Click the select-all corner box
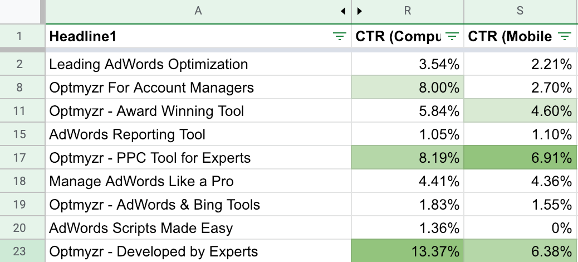Image resolution: width=578 pixels, height=262 pixels. point(20,11)
